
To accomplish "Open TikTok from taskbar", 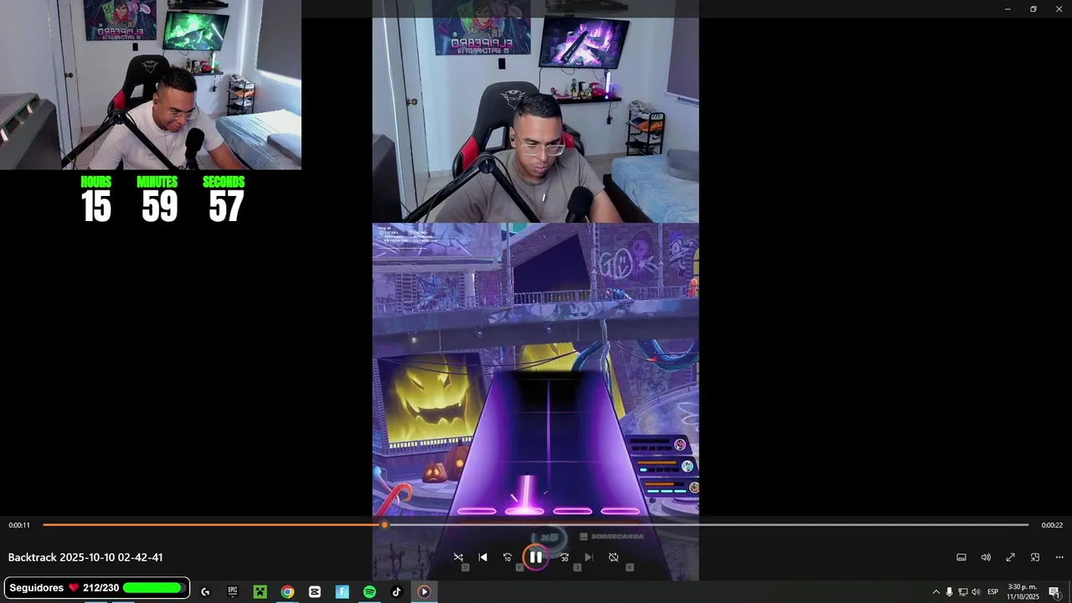I will click(397, 592).
